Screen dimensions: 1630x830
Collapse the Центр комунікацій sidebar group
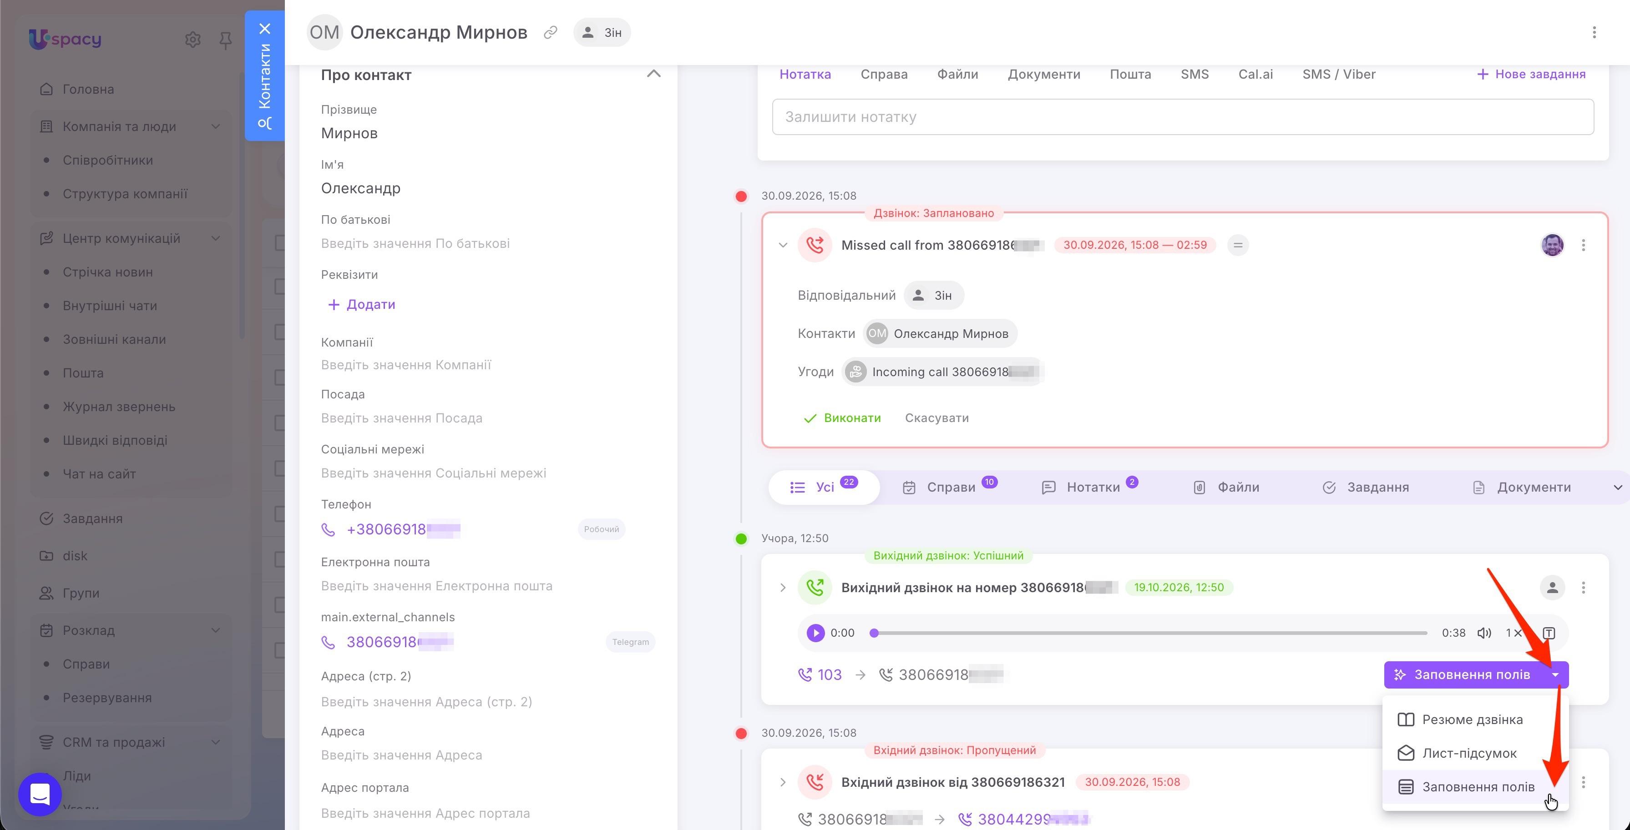tap(215, 238)
